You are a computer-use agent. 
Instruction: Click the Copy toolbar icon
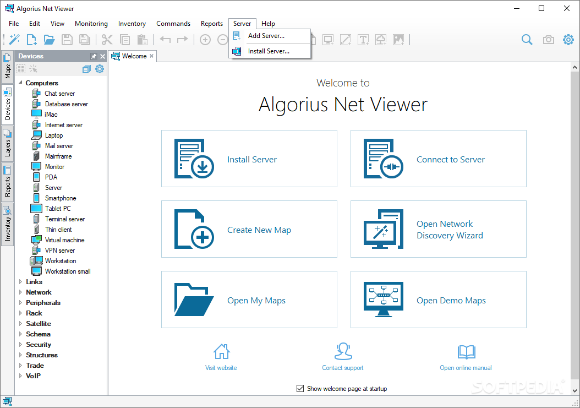point(125,39)
